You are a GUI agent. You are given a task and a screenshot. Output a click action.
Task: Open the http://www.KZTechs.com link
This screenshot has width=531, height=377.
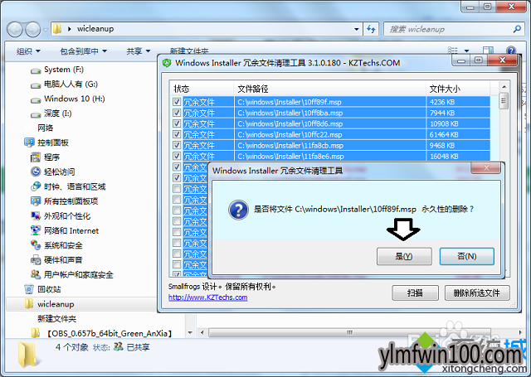[208, 297]
